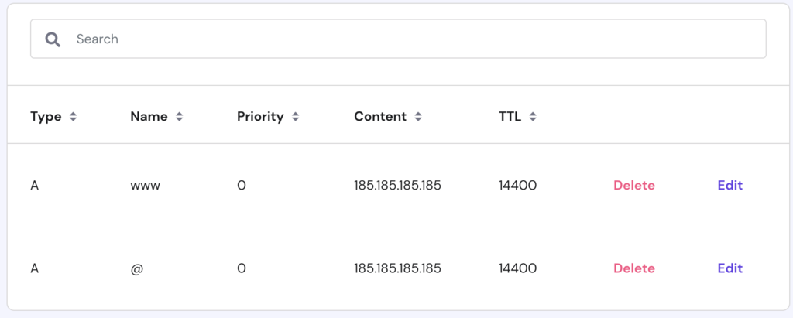Click the IP address in www row
The width and height of the screenshot is (793, 318).
(x=397, y=186)
